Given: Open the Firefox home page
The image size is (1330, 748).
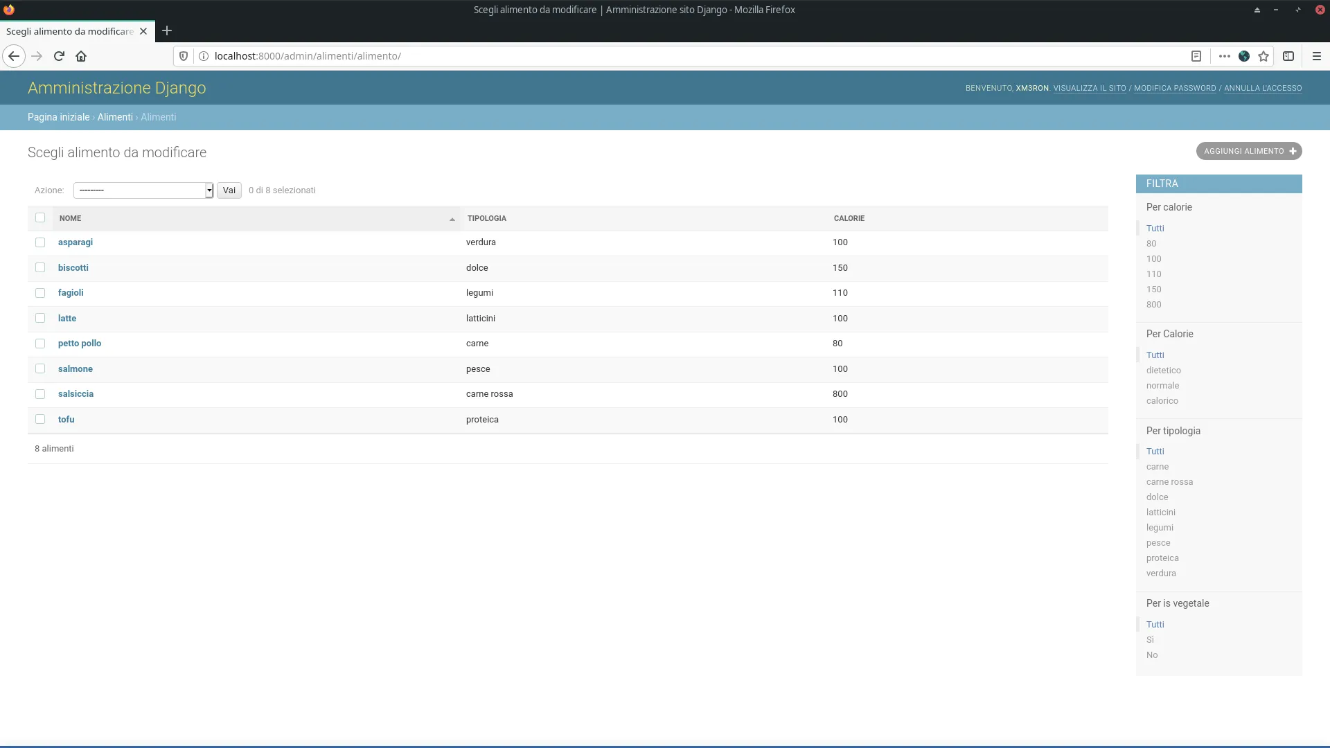Looking at the screenshot, I should click(81, 56).
